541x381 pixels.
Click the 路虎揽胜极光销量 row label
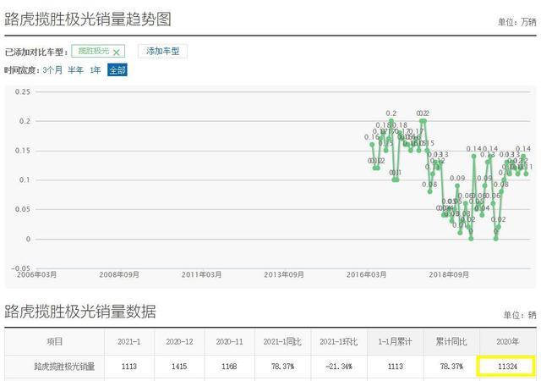64,366
